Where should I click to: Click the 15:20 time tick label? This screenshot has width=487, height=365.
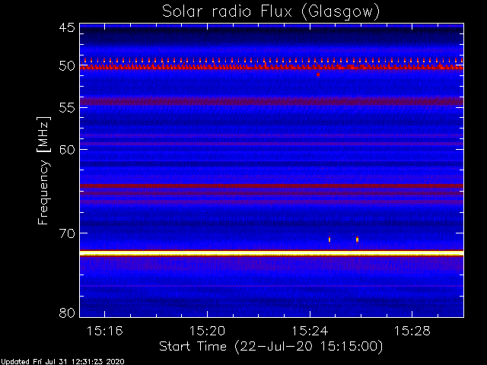207,332
